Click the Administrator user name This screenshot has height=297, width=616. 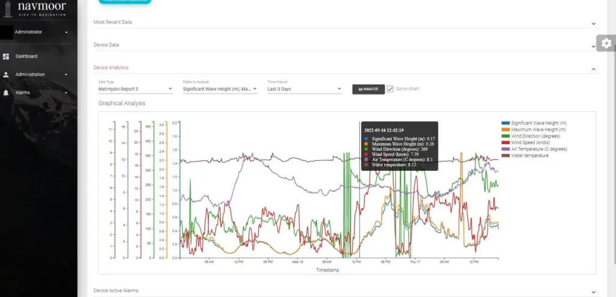click(28, 32)
